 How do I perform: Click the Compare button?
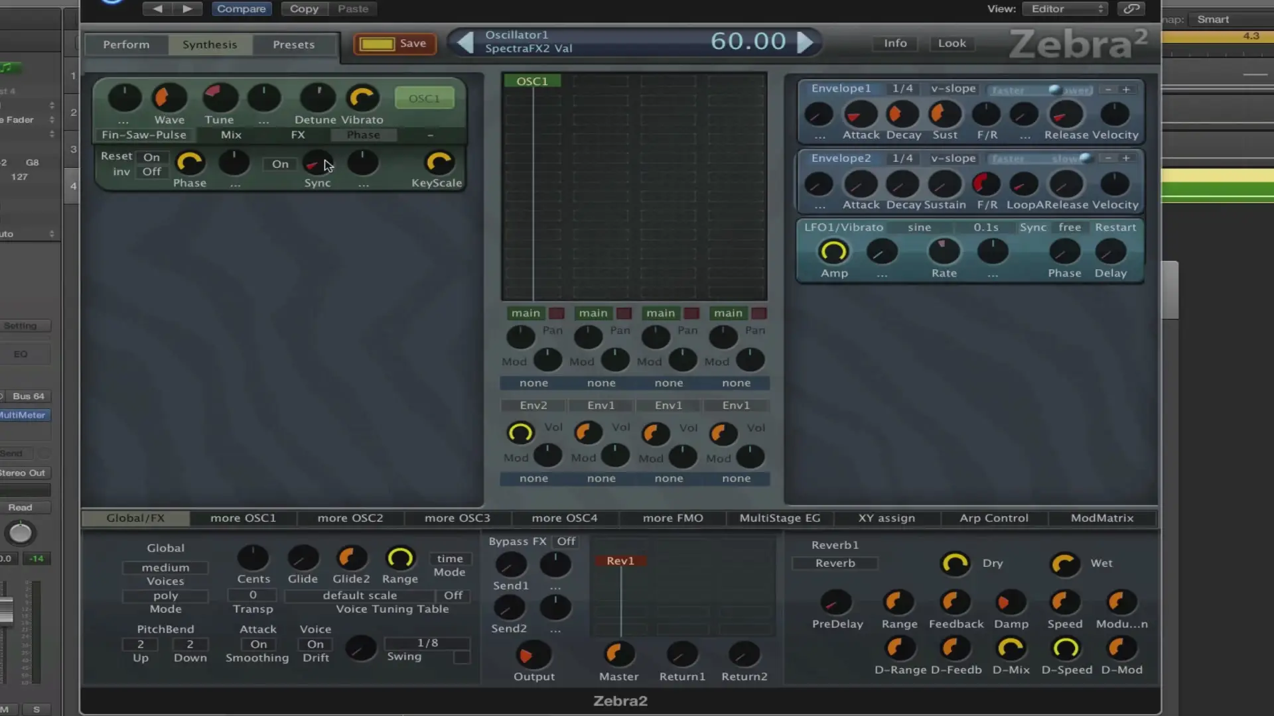(241, 9)
